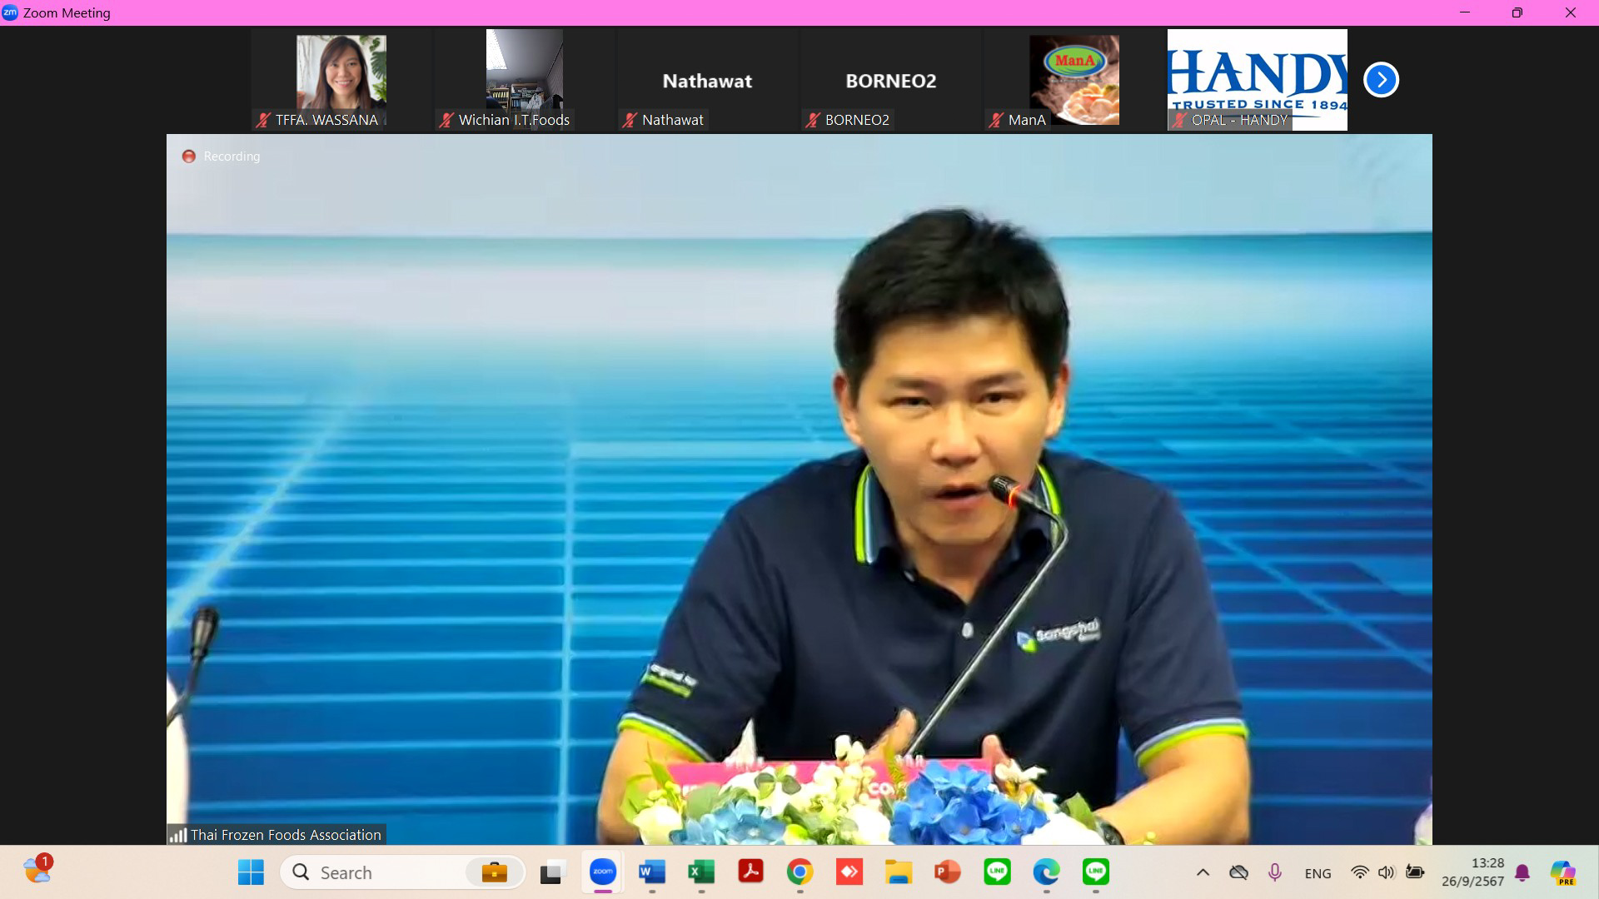Show next participants with blue arrow
1599x899 pixels.
tap(1381, 80)
